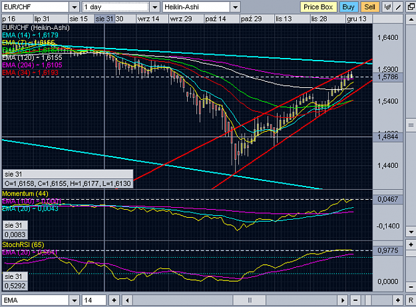Select the lis 13 date header
The image size is (416, 307).
284,19
